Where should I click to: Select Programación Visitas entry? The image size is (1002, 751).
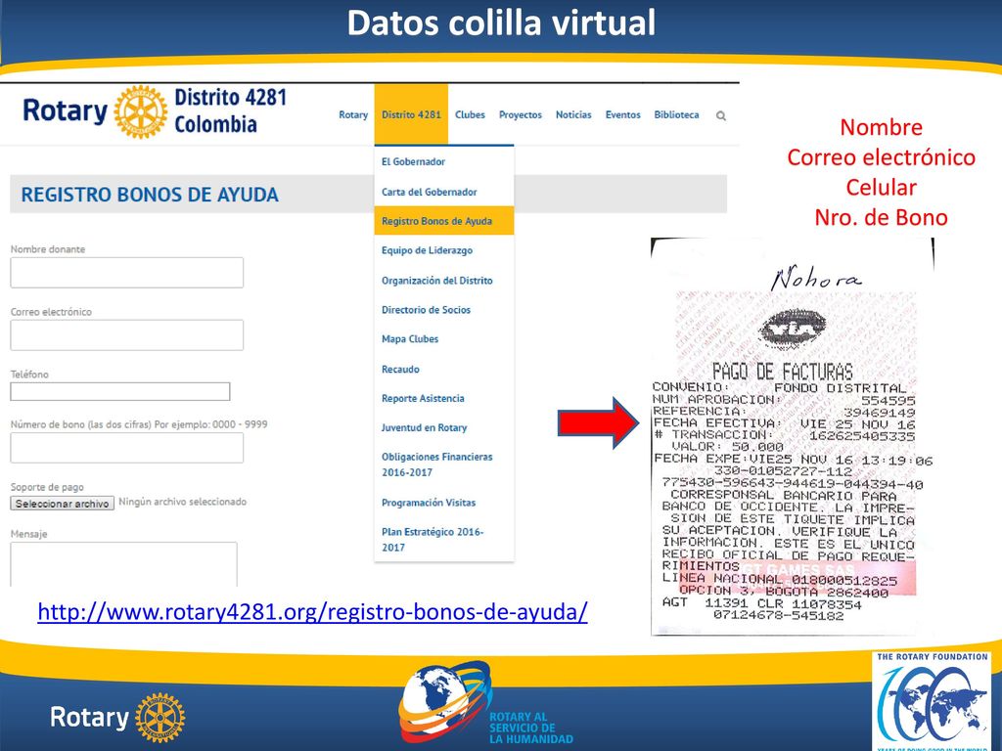(444, 503)
